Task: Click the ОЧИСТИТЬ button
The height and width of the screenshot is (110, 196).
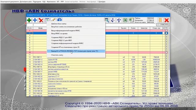Action: click(x=163, y=24)
